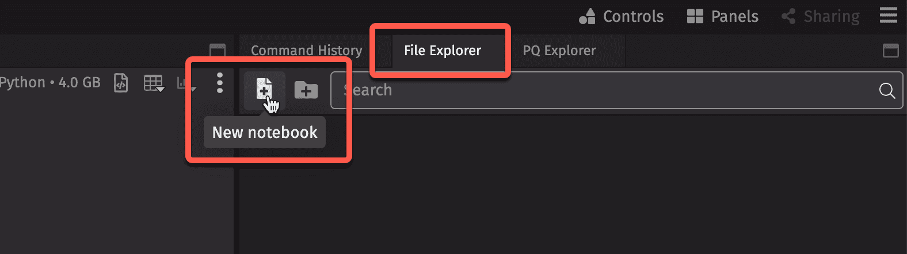Click the divider between console and File Explorer
Image resolution: width=907 pixels, height=254 pixels.
tap(236, 144)
